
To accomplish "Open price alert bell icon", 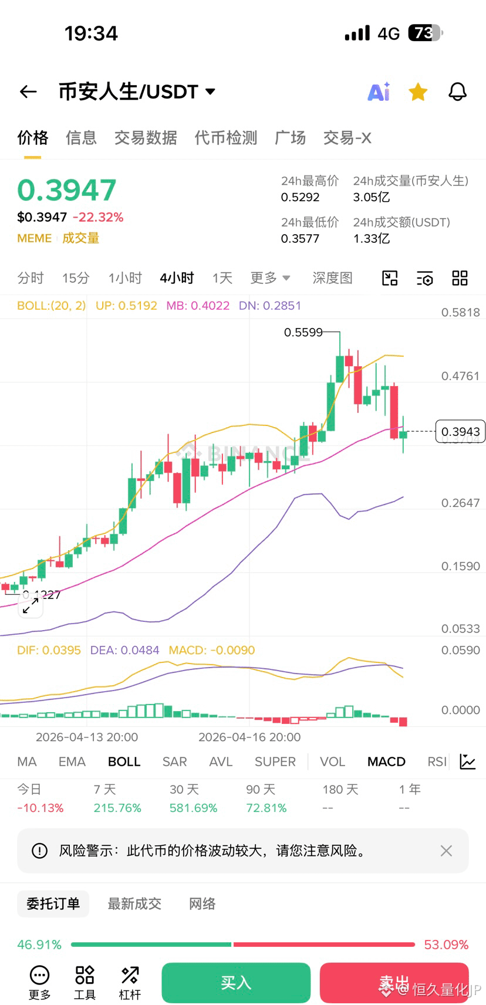I will [x=457, y=92].
